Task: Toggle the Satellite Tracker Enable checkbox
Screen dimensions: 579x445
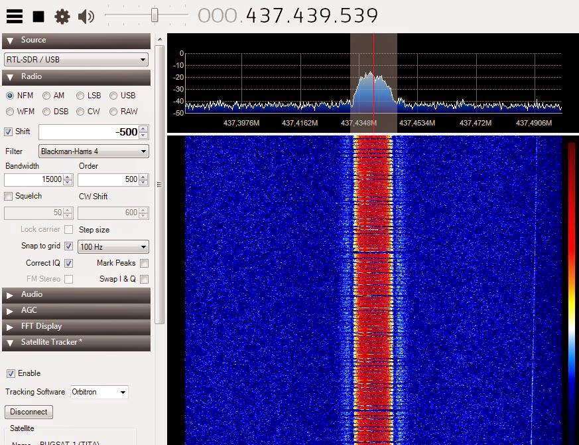Action: pos(11,374)
